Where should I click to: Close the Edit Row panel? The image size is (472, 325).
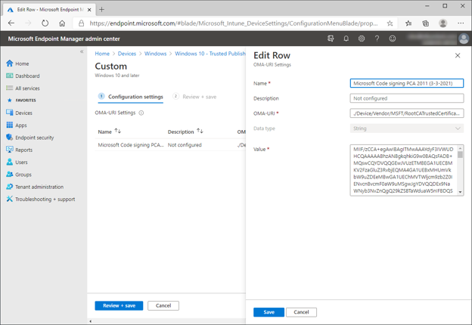(x=458, y=56)
